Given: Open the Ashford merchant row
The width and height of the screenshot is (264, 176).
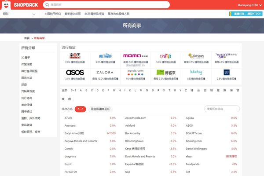Looking at the screenshot, I should 150,126.
